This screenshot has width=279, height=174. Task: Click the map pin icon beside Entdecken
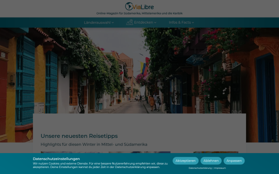(x=130, y=22)
